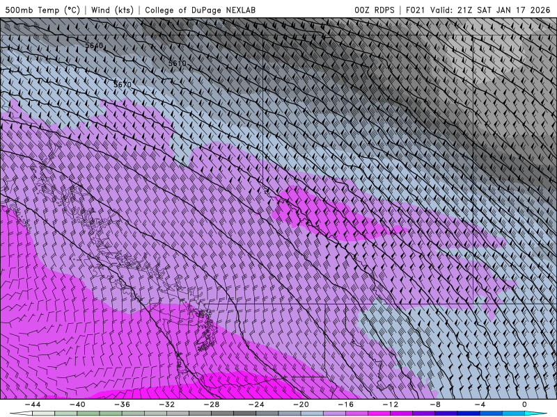Click the -40 color scale label
Screen dimensions: 557x417
pyautogui.click(x=77, y=404)
